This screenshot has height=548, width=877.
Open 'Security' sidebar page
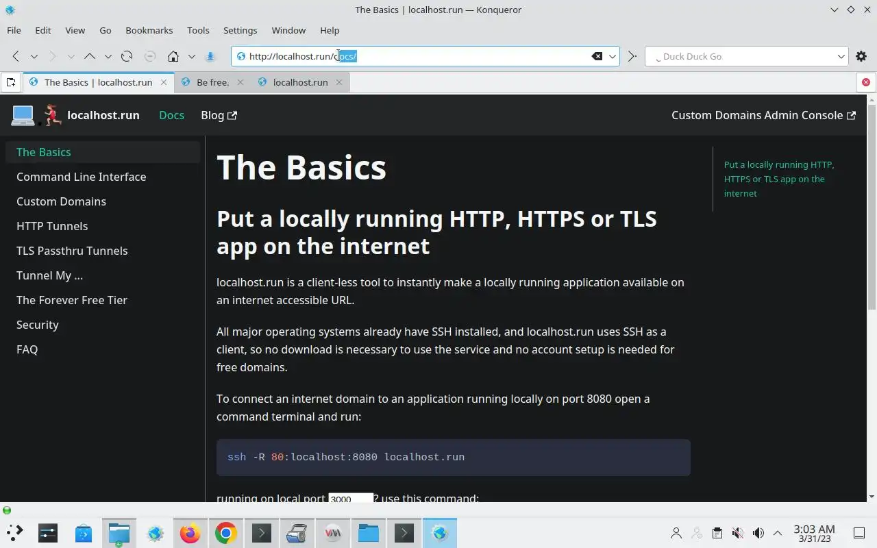[x=103, y=325]
